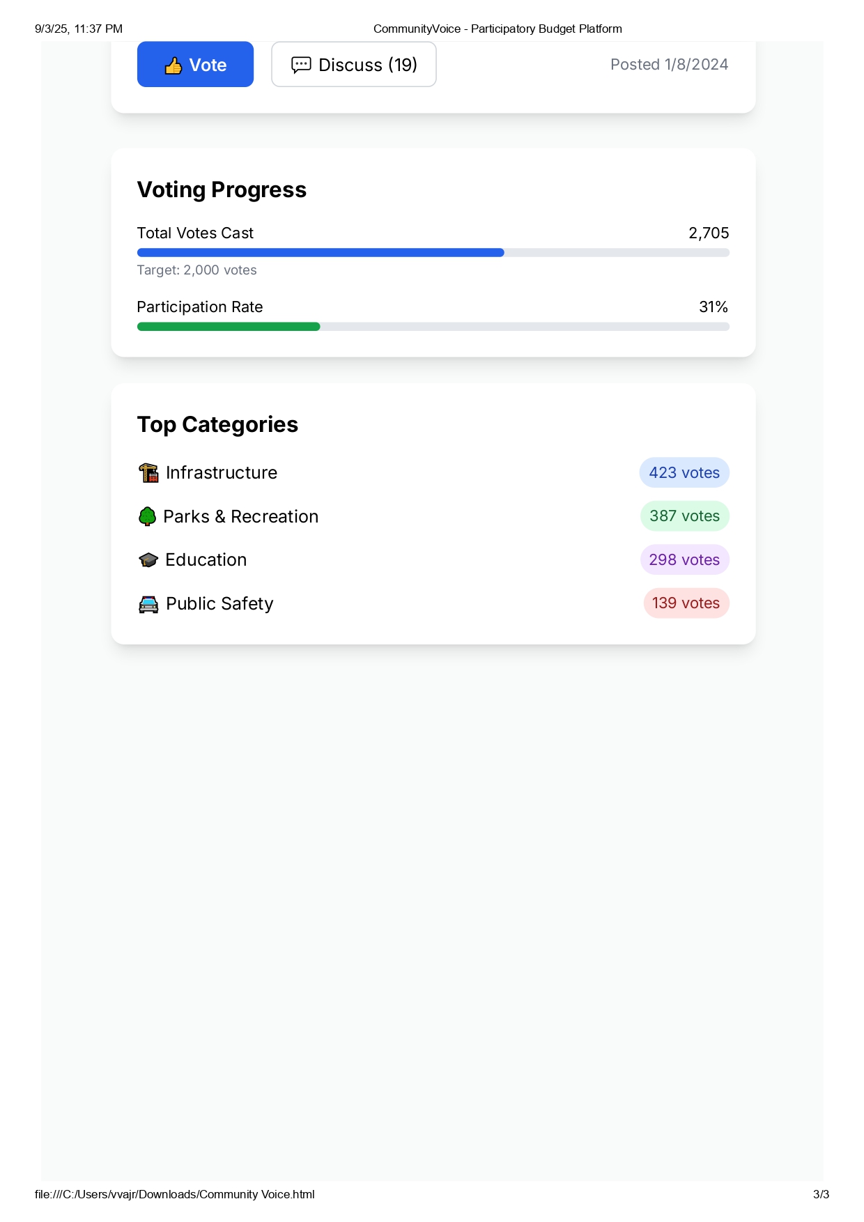This screenshot has width=864, height=1222.
Task: Click the 298 votes purple badge
Action: 684,560
